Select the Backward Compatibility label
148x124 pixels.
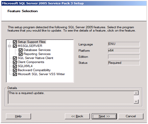[x=34, y=70]
